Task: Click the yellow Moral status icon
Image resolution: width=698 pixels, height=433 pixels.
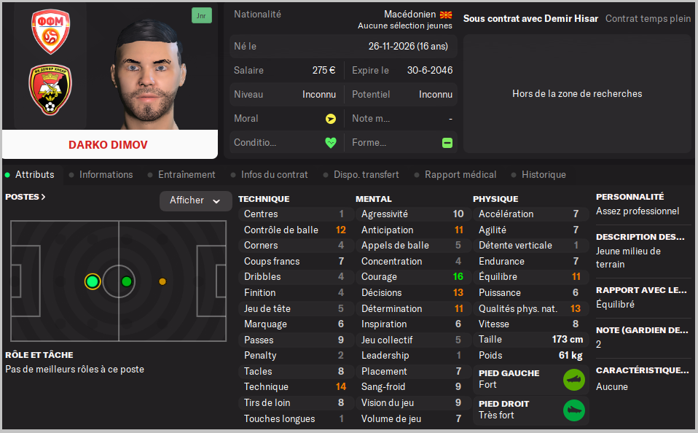Action: tap(331, 119)
